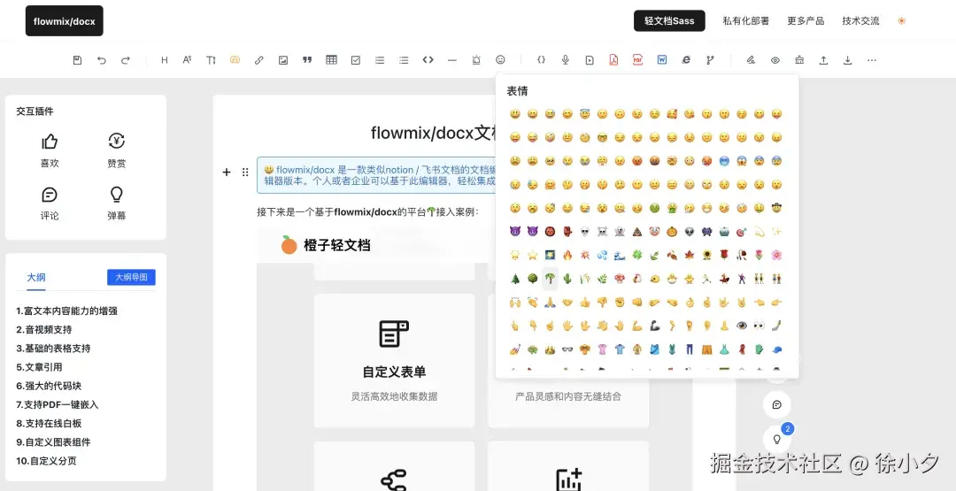
Task: Insert a horizontal divider line
Action: (x=451, y=59)
